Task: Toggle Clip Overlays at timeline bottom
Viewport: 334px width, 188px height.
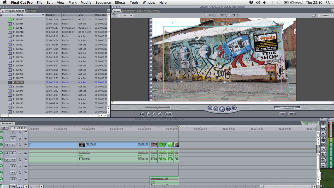Action: (x=13, y=186)
